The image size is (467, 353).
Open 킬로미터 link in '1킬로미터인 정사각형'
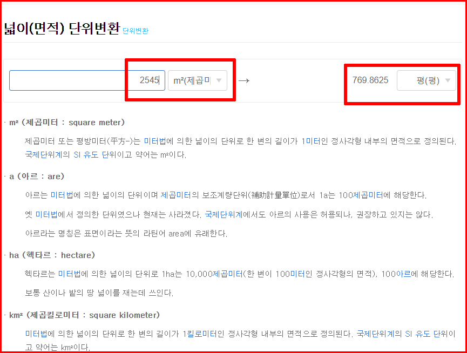[201, 334]
